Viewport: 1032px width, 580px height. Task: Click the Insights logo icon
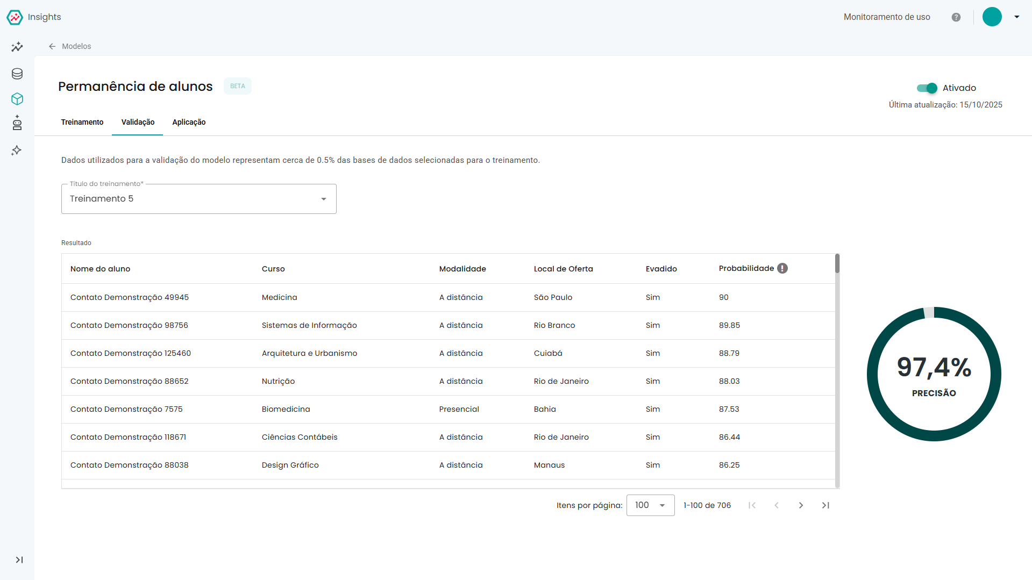click(x=15, y=17)
